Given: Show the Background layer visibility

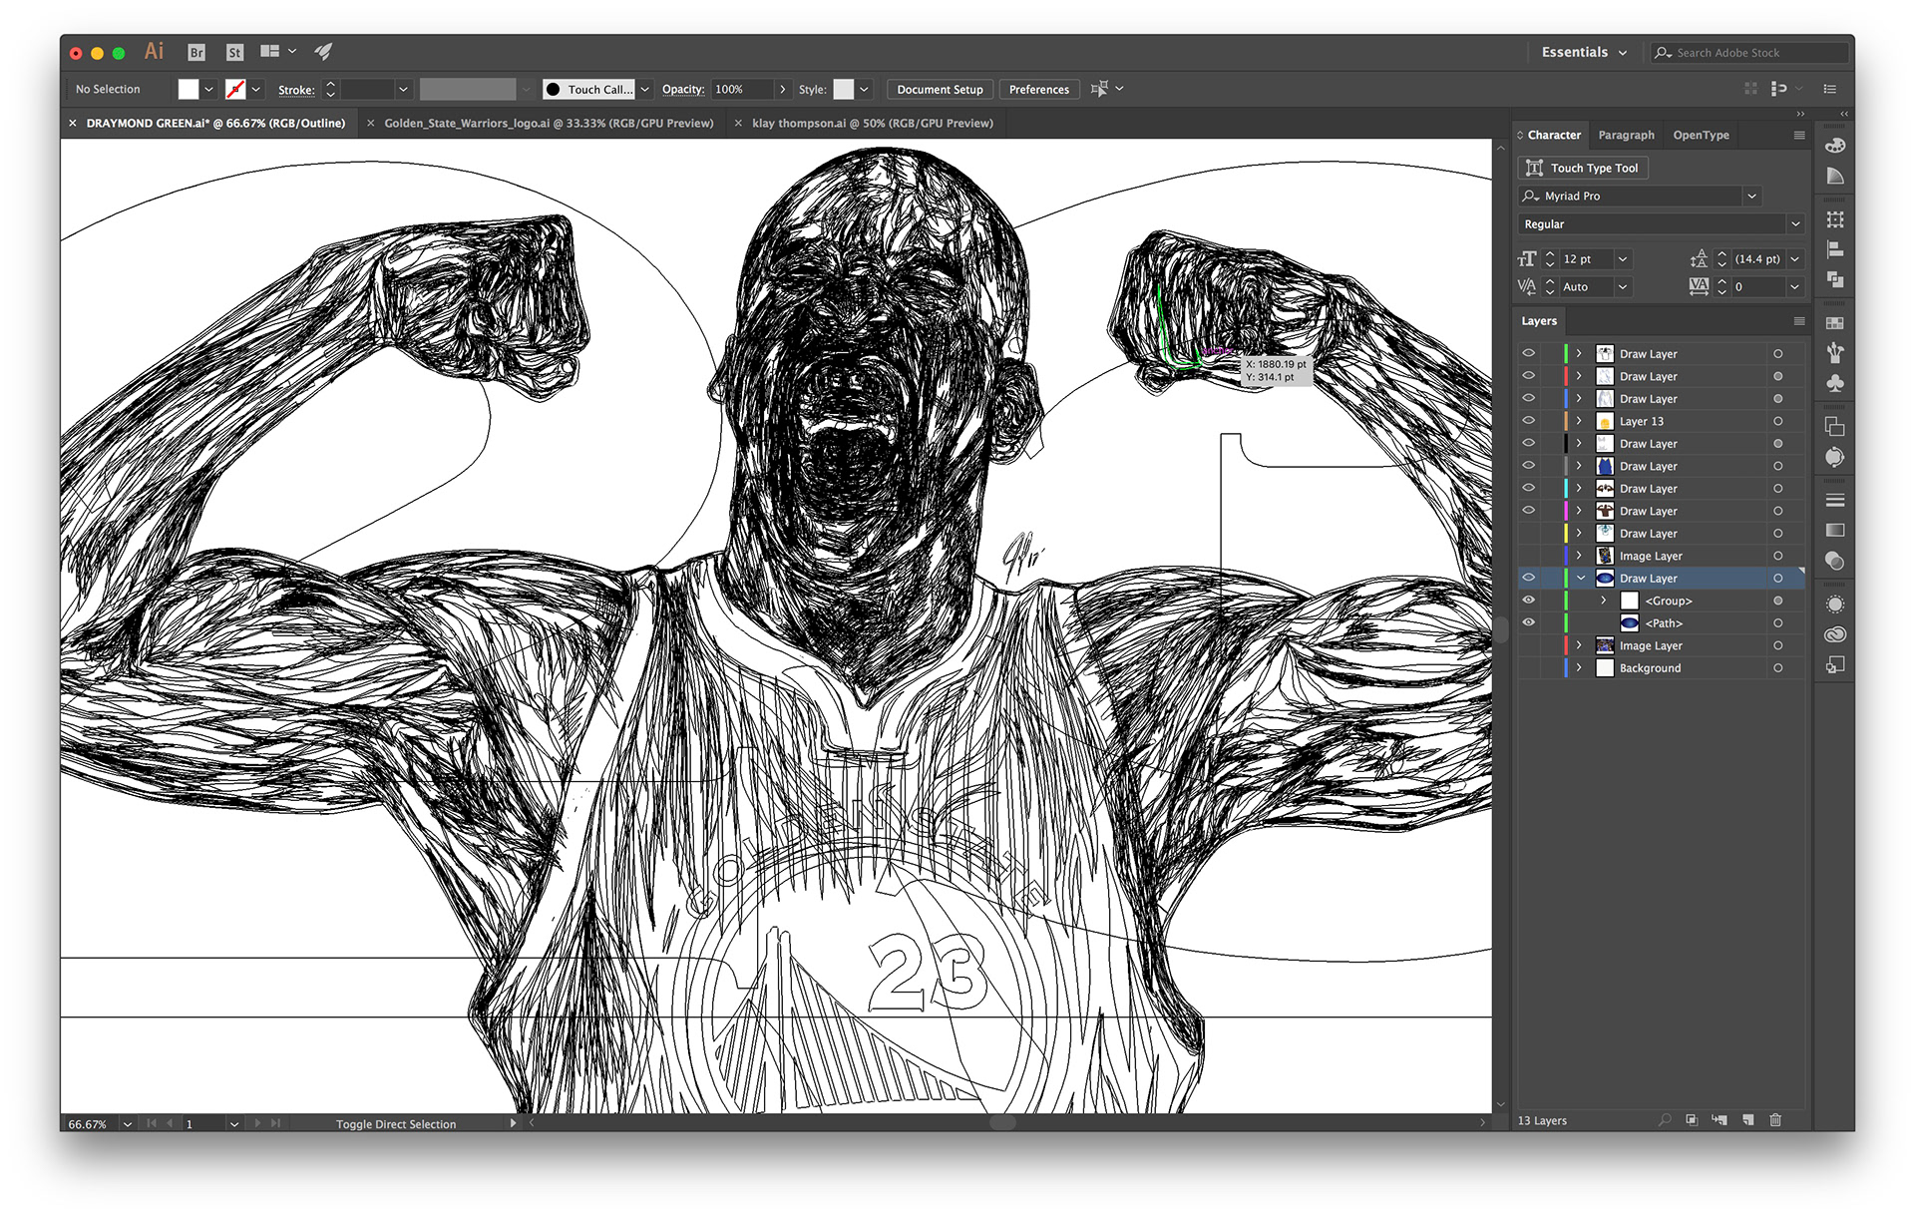Looking at the screenshot, I should pyautogui.click(x=1528, y=668).
